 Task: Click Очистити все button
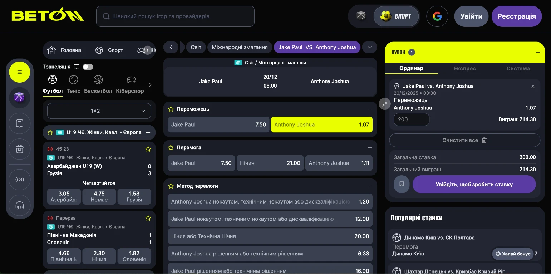coord(464,140)
